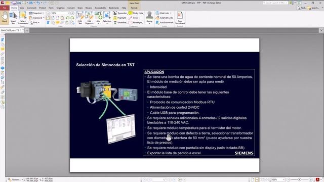The width and height of the screenshot is (324, 182).
Task: Go to the next page
Action: coord(170,180)
